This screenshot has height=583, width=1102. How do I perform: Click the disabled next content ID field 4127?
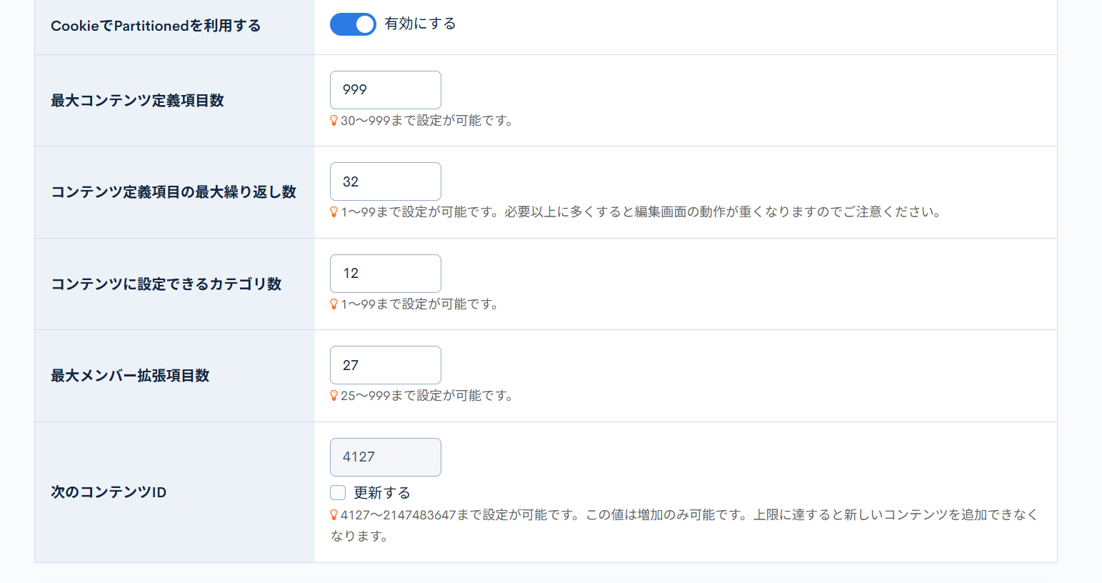[386, 457]
